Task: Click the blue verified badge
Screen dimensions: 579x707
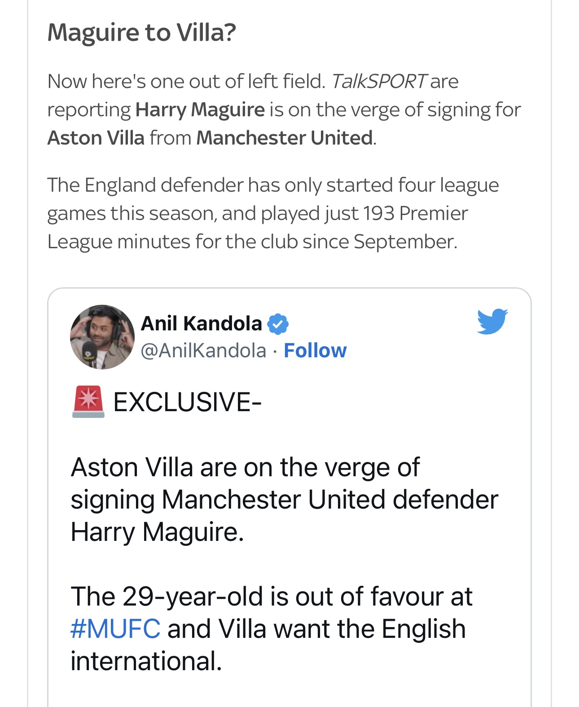Action: [x=278, y=324]
